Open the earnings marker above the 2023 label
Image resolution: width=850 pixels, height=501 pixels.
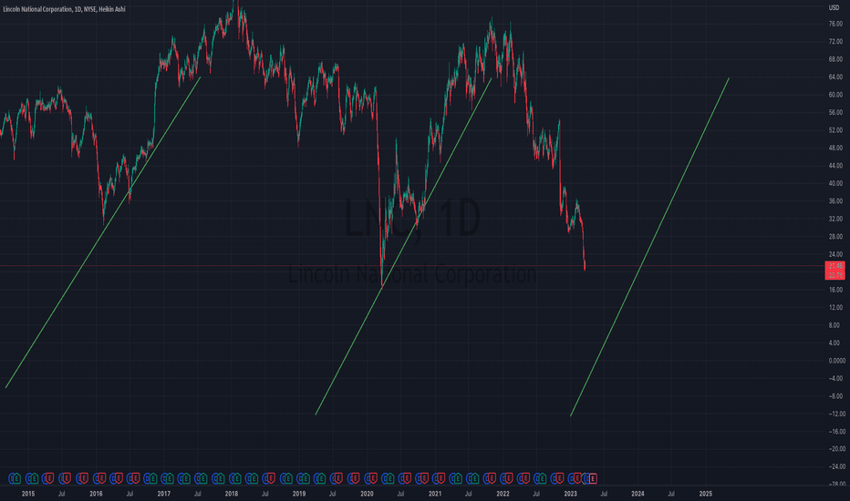pyautogui.click(x=576, y=478)
